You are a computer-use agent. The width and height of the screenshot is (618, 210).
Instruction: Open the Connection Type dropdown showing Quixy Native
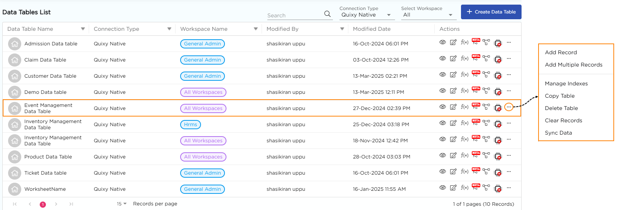click(x=366, y=15)
